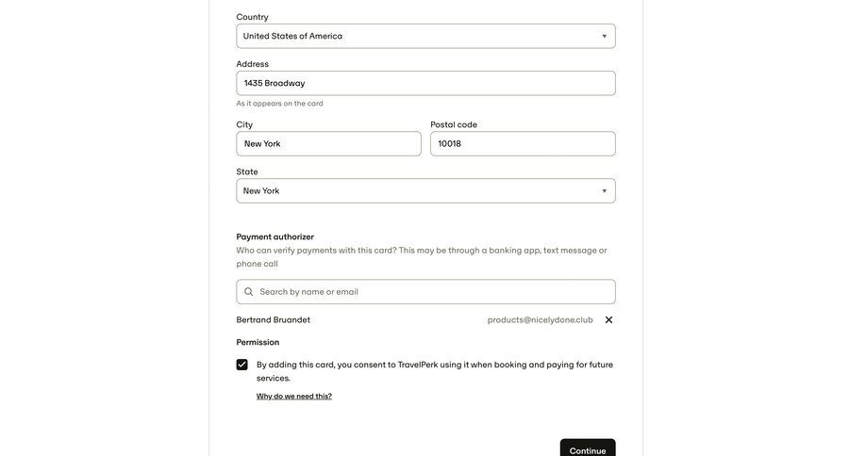
Task: Click the Payment authorizer heading
Action: [275, 237]
